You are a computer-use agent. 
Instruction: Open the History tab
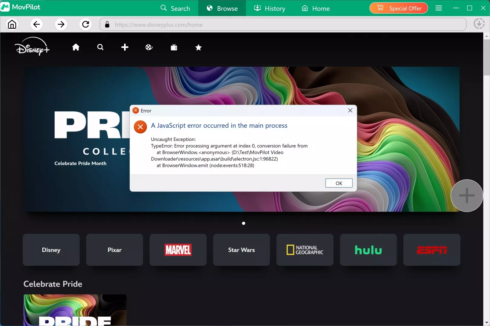[269, 8]
